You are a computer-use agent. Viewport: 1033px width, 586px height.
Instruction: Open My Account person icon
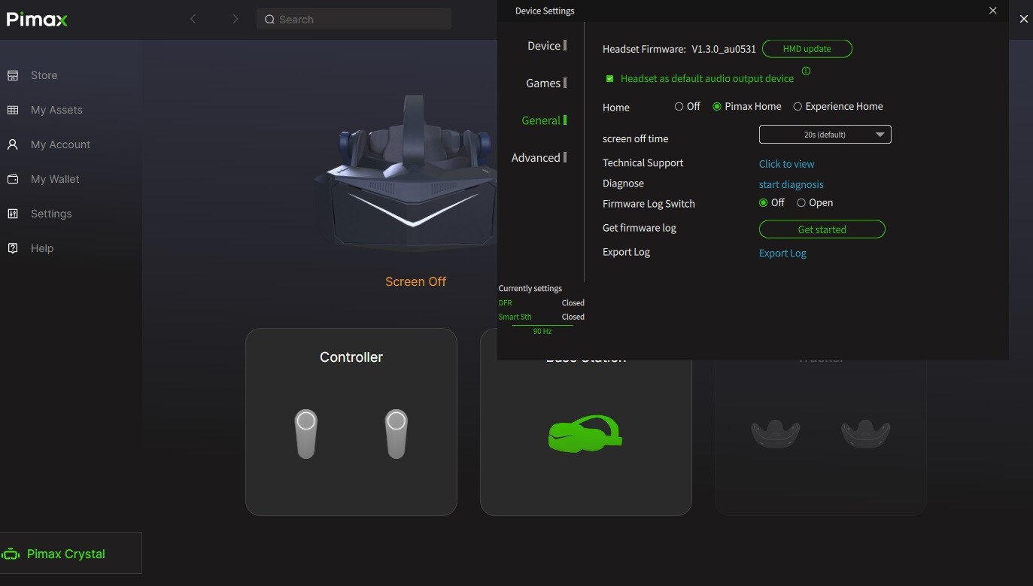[13, 144]
